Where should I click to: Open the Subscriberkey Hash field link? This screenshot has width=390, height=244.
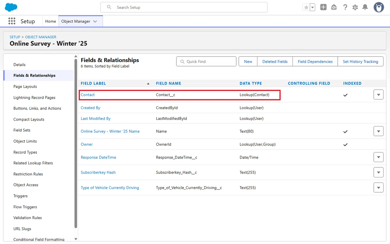click(x=98, y=173)
